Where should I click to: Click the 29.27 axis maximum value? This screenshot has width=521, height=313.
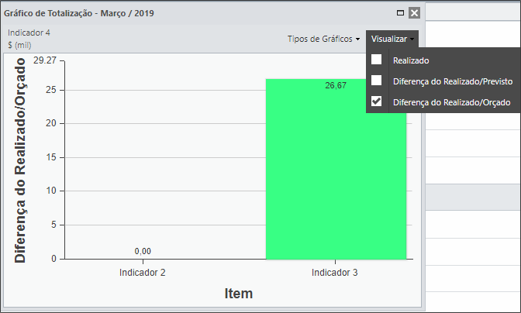point(44,60)
